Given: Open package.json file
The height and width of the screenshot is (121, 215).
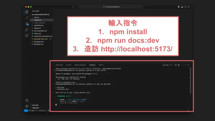Looking at the screenshot, I should coord(41,42).
